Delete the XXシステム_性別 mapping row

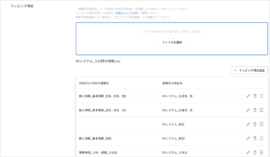(x=255, y=138)
